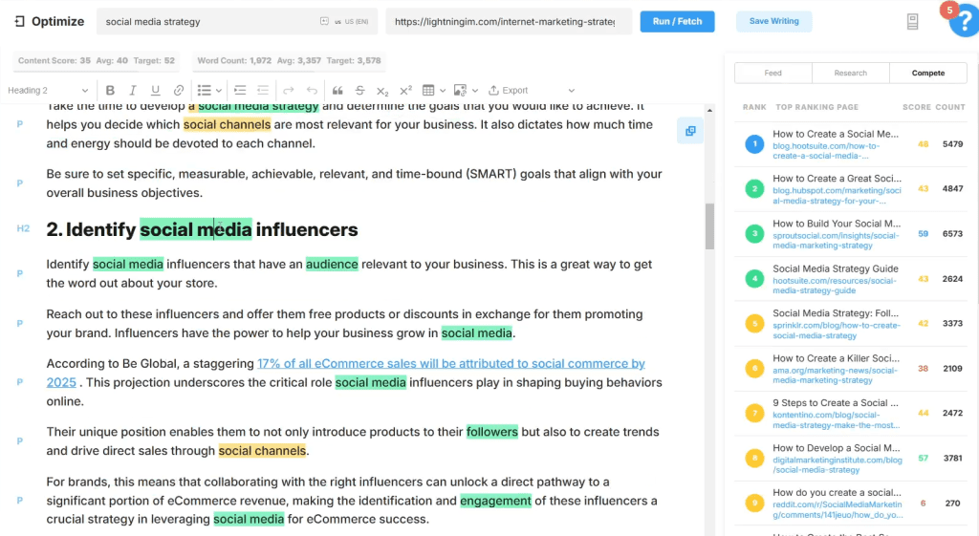This screenshot has width=979, height=536.
Task: Sort by the RANK column header
Action: [x=754, y=107]
